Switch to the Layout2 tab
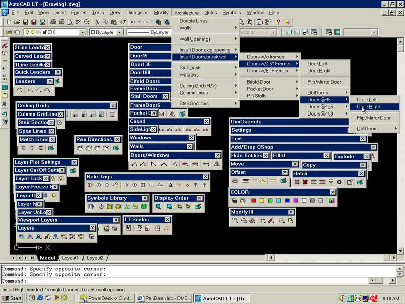405x304 pixels. click(x=95, y=258)
